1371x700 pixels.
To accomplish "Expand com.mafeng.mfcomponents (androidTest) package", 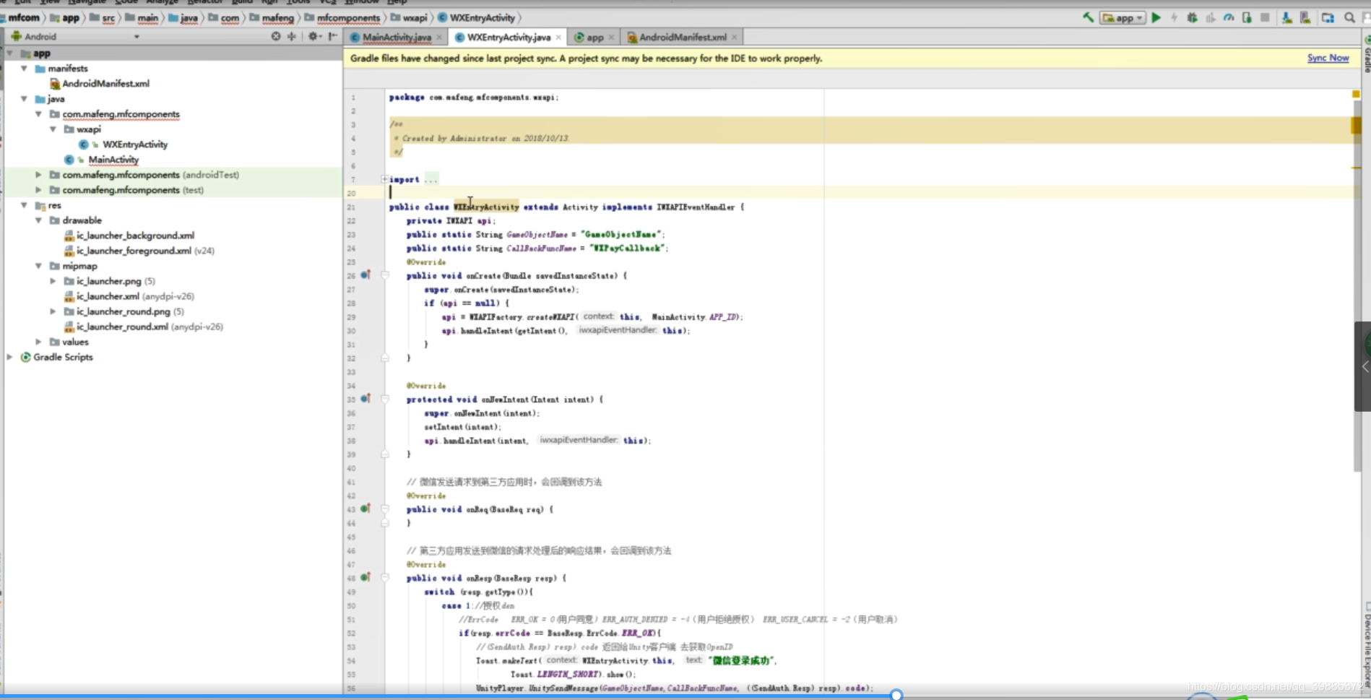I will 39,175.
